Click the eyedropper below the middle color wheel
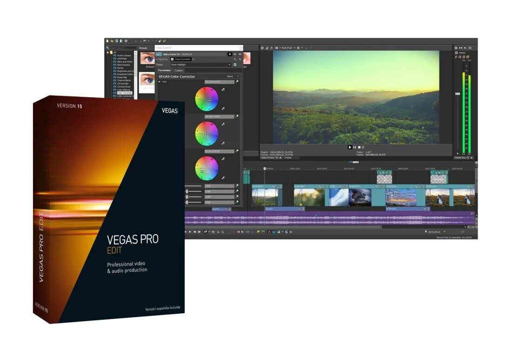Screen dimensions: 512x352 tap(223, 143)
